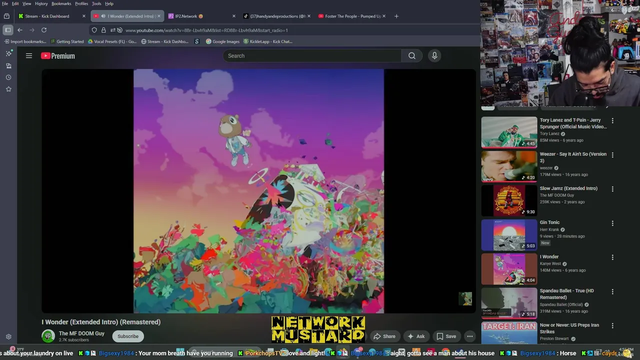Open The MF DOOM Guy channel avatar
This screenshot has height=360, width=640.
[48, 336]
